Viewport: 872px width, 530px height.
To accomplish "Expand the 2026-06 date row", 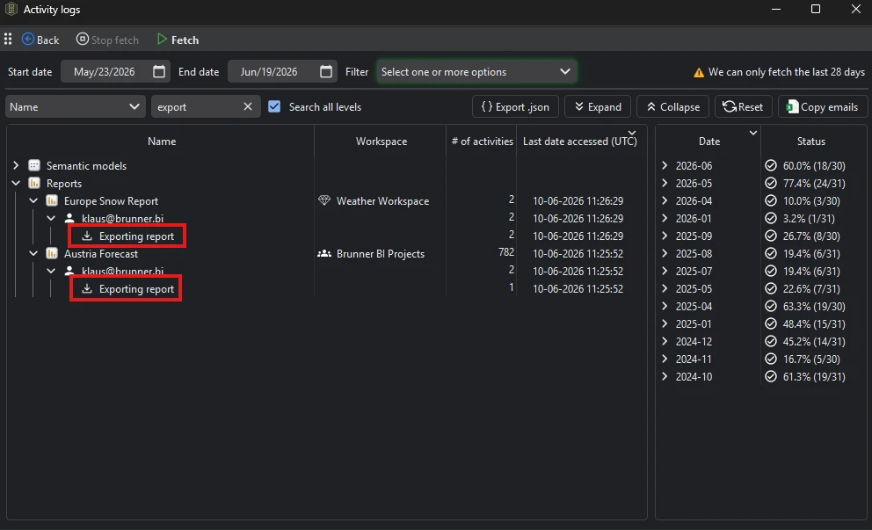I will pyautogui.click(x=665, y=165).
